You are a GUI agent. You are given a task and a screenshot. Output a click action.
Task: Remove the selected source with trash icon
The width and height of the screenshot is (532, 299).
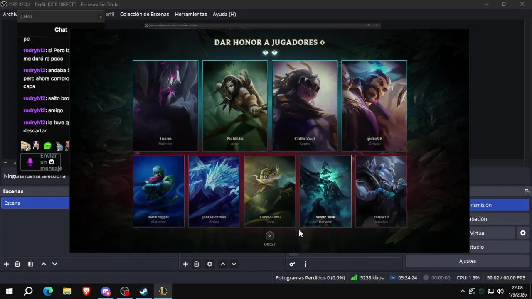[197, 264]
